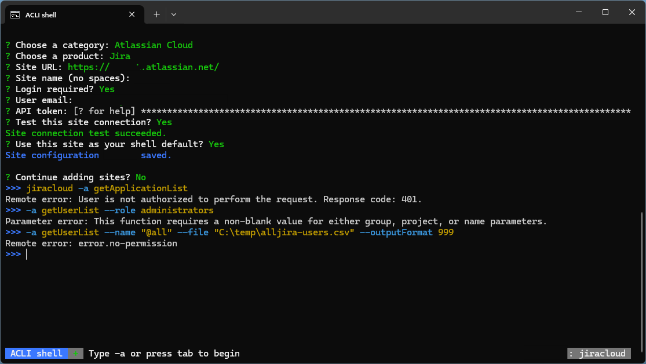Click the jiracloud site indicator at bottom right
Screen dimensions: 646x364
(x=599, y=353)
